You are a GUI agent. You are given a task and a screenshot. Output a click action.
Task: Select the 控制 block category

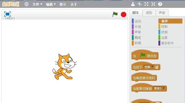pyautogui.click(x=163, y=27)
